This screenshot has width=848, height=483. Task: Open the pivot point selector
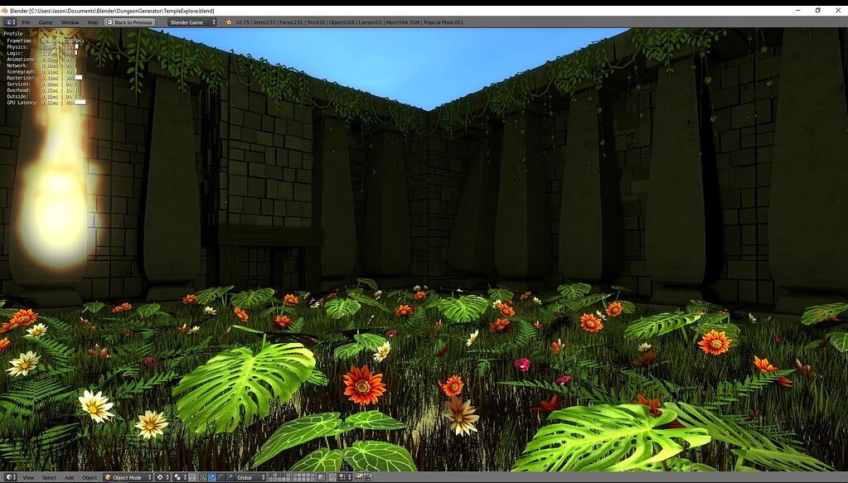(181, 477)
